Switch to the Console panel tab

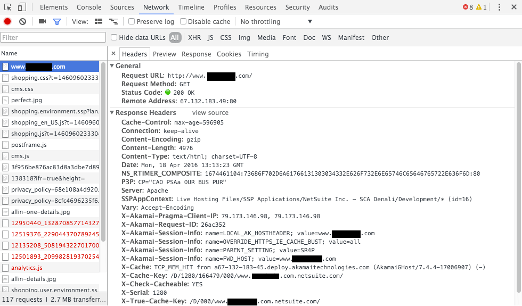click(89, 7)
